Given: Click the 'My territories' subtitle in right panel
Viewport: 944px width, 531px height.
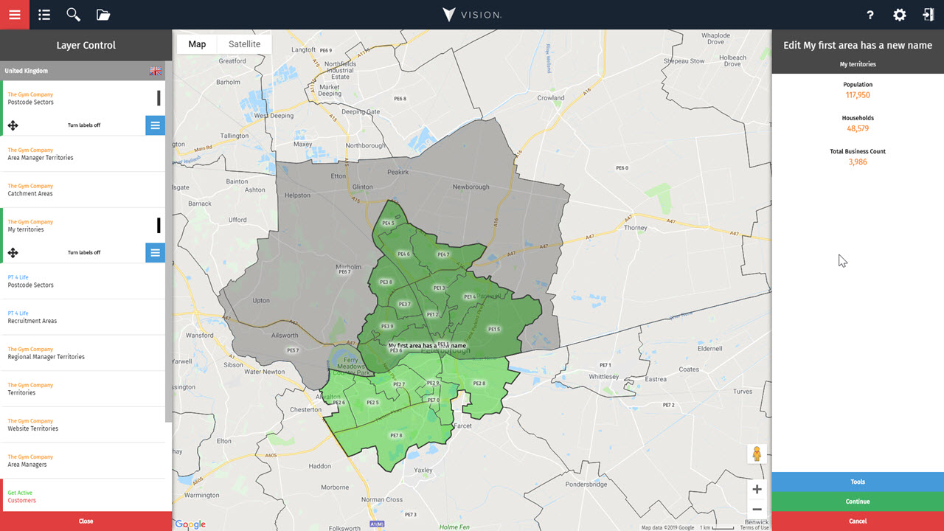Looking at the screenshot, I should [x=858, y=64].
